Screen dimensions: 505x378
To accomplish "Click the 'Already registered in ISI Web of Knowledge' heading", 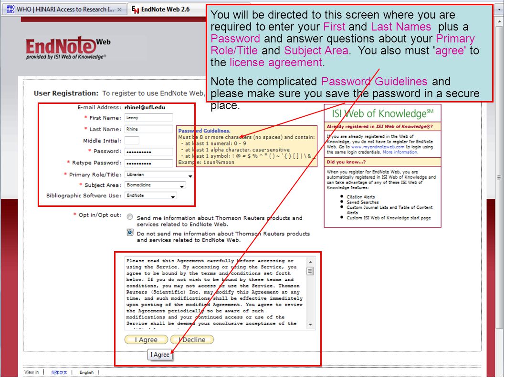I will coord(380,126).
